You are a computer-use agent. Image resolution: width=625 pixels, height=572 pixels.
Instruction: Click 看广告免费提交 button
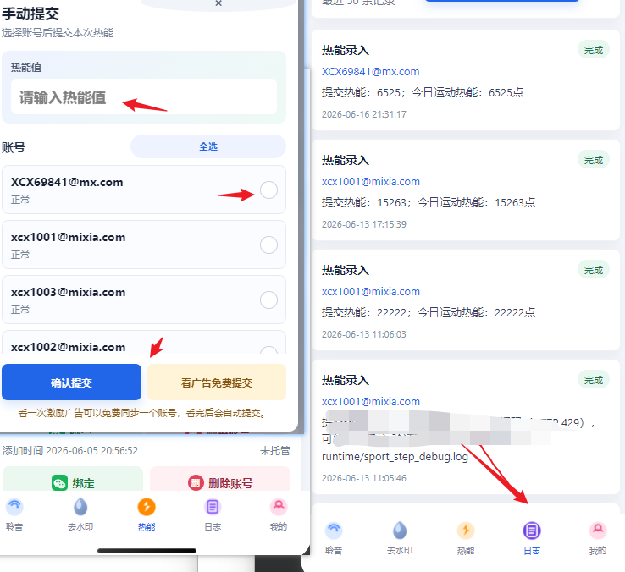[217, 382]
